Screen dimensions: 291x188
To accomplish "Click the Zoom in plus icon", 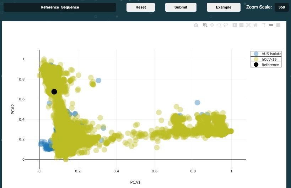I will click(235, 25).
